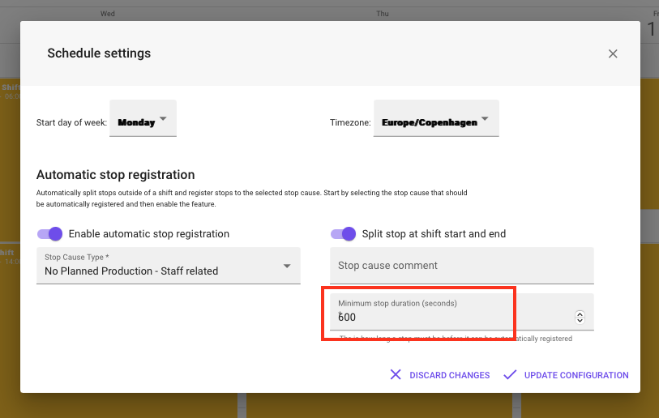Click the Update Configuration button
The height and width of the screenshot is (418, 659).
[567, 375]
